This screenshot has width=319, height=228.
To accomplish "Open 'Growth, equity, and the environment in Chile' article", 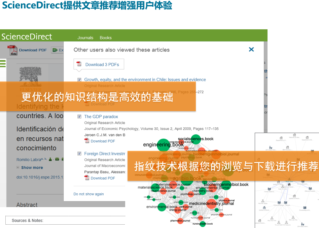I will pyautogui.click(x=145, y=79).
